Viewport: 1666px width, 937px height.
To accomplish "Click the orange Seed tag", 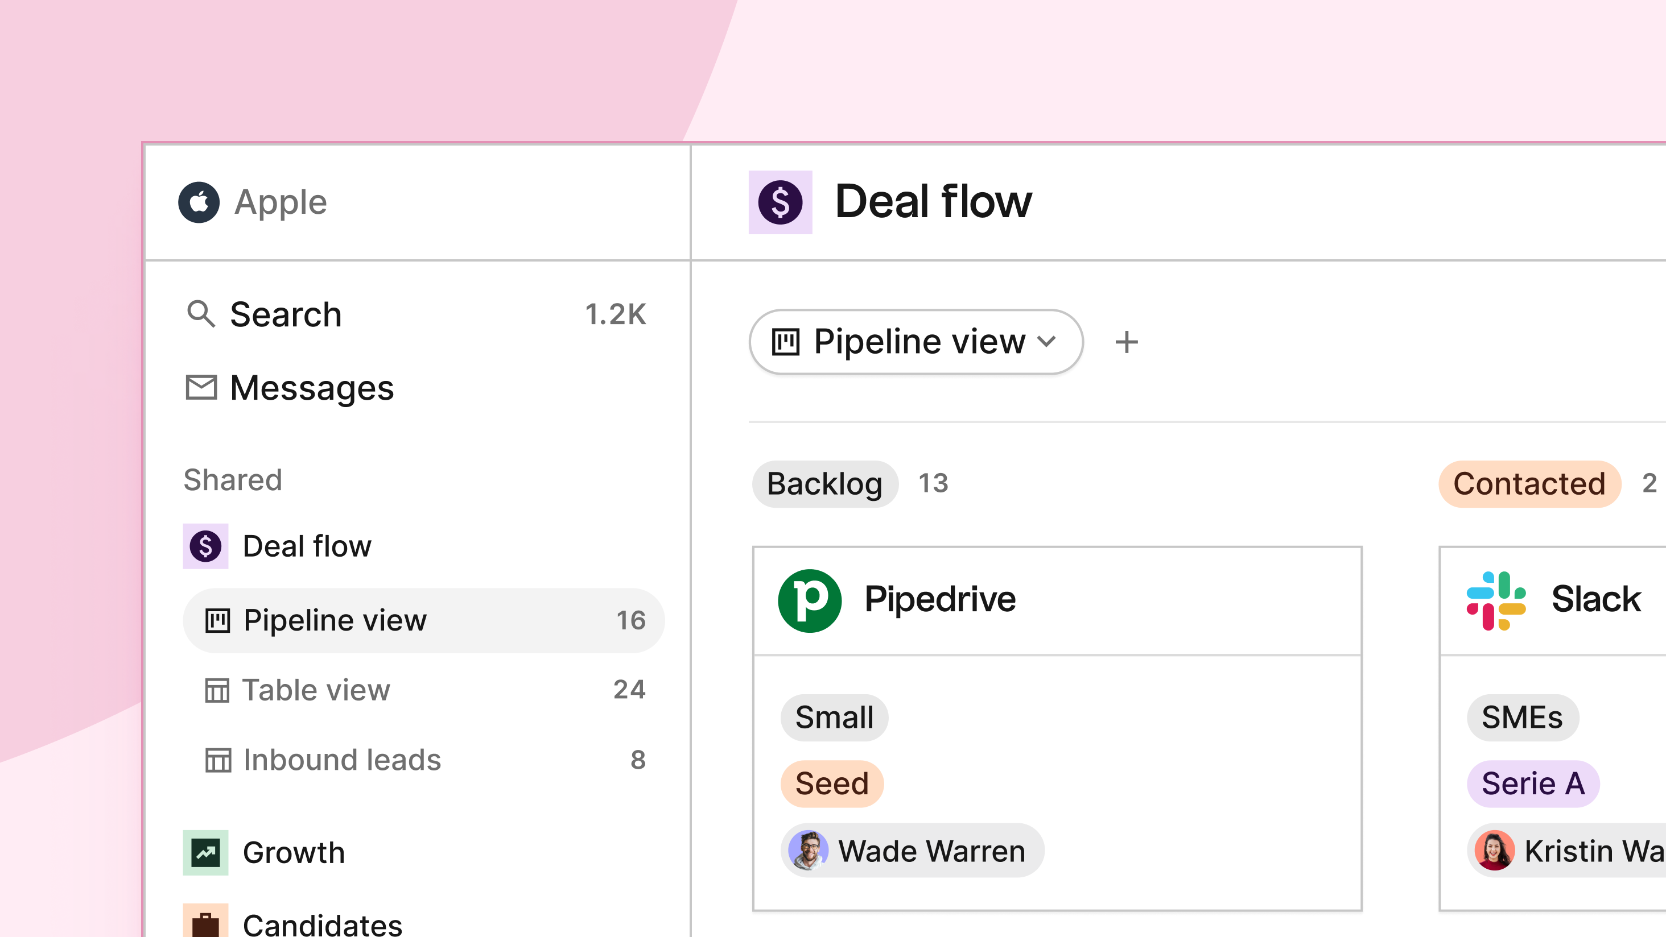I will pyautogui.click(x=831, y=783).
